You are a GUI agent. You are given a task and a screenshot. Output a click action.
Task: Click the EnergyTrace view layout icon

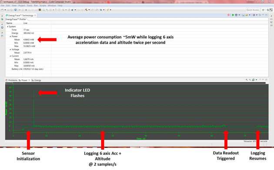coord(254,15)
